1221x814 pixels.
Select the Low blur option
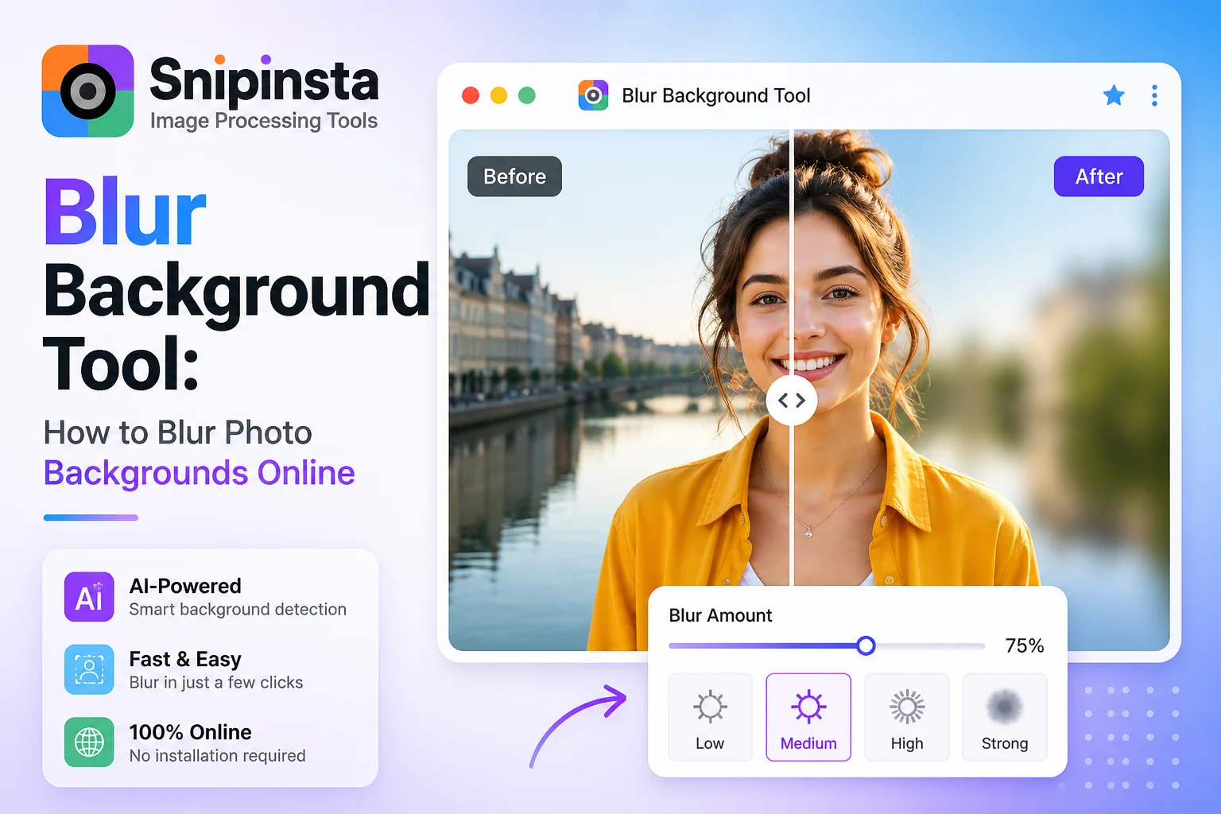click(x=710, y=717)
